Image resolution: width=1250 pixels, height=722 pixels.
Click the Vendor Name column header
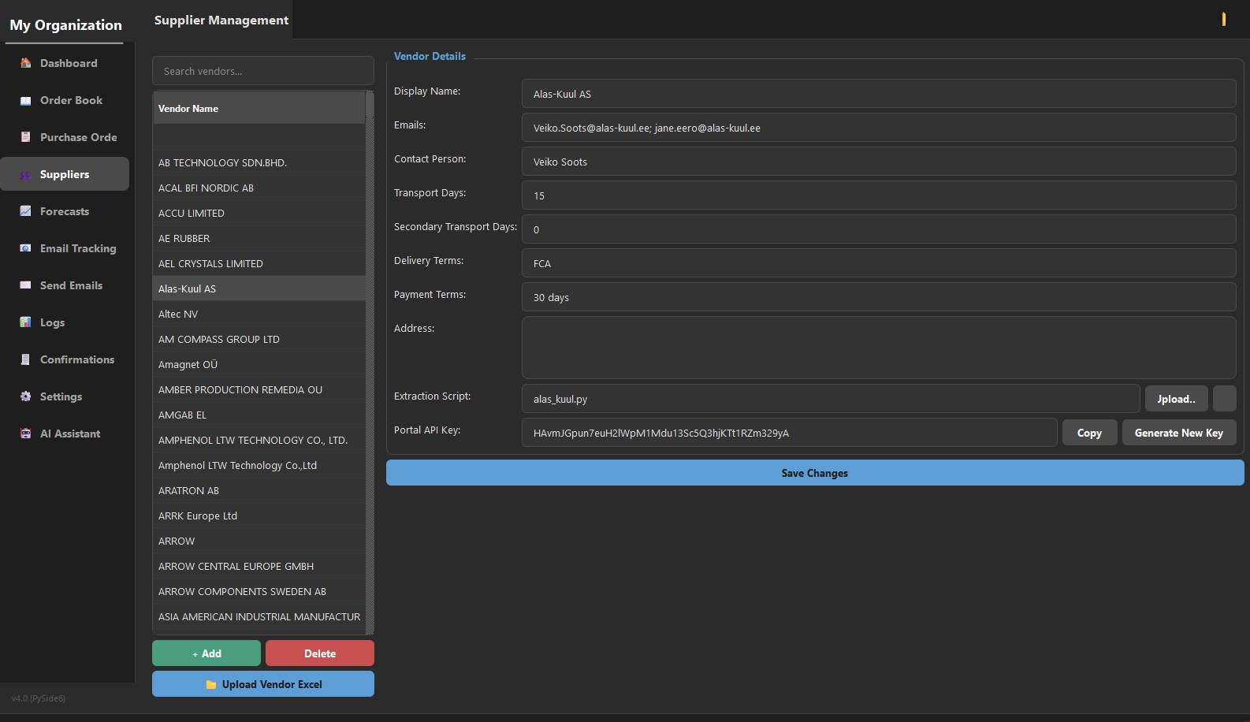(259, 108)
